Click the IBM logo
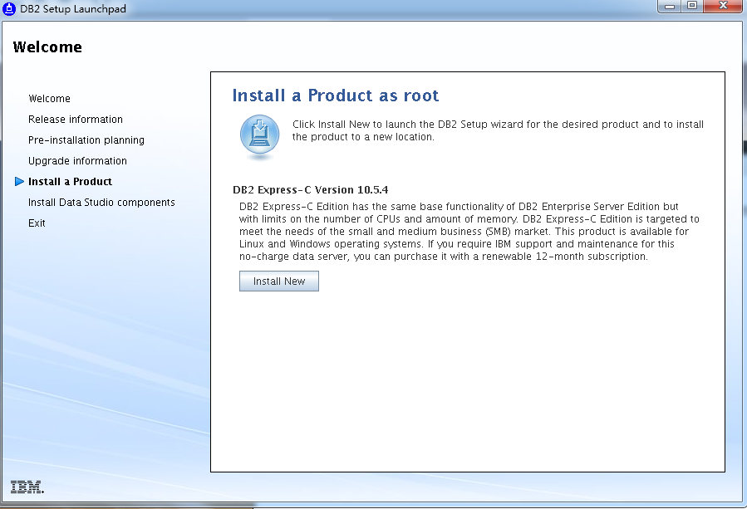 27,487
